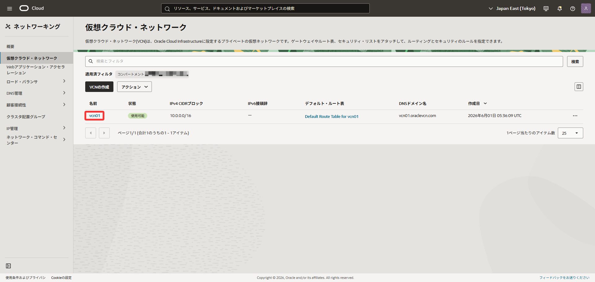Image resolution: width=595 pixels, height=282 pixels.
Task: Open the user profile avatar menu
Action: pos(586,8)
